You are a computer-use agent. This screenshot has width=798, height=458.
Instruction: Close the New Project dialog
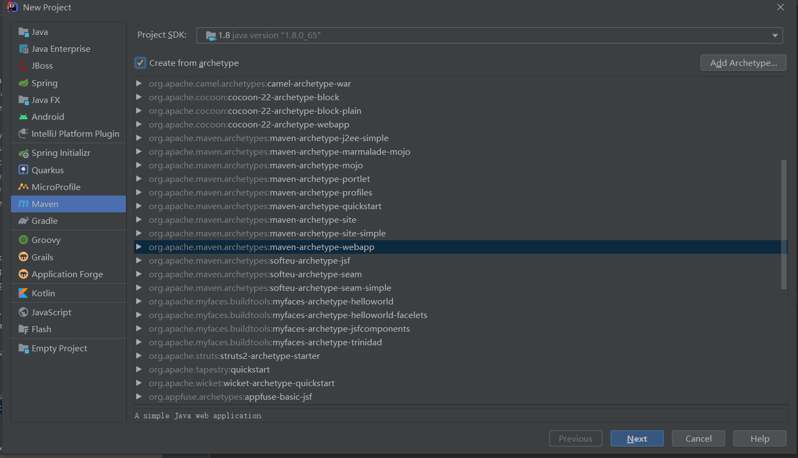click(781, 7)
